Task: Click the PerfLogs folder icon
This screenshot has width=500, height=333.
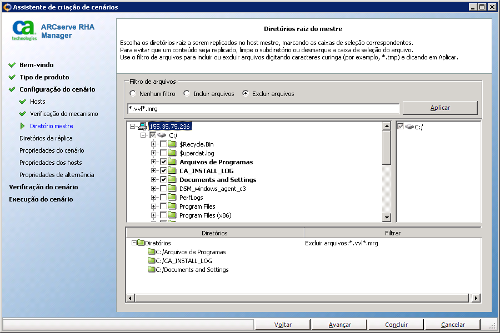Action: pyautogui.click(x=172, y=198)
